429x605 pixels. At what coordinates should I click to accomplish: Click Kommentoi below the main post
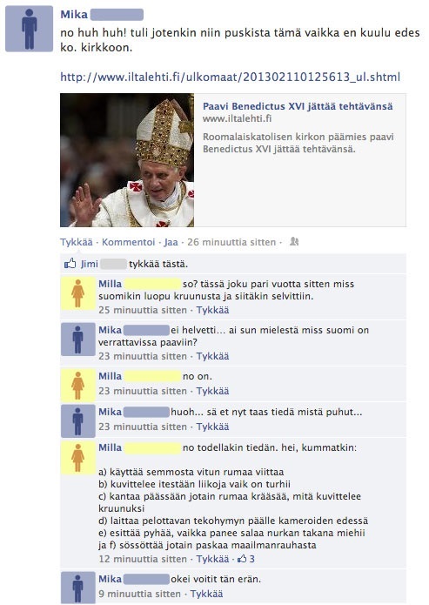click(129, 242)
